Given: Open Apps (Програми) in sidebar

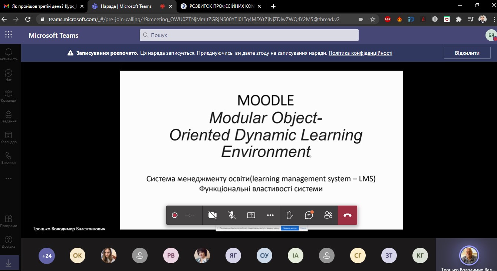Looking at the screenshot, I should (9, 221).
